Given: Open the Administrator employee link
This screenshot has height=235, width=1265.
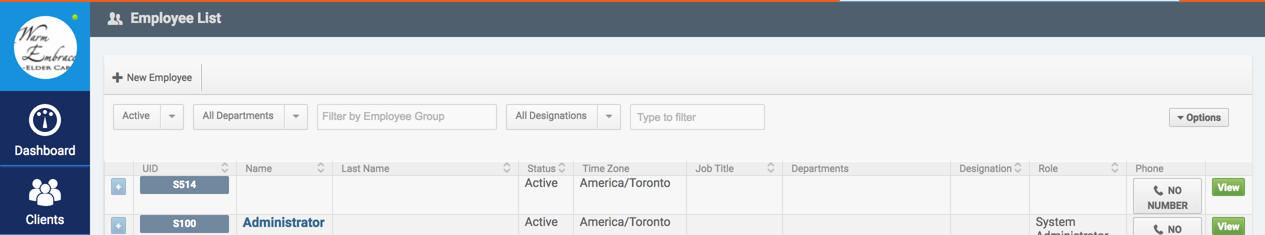Looking at the screenshot, I should click(x=283, y=222).
